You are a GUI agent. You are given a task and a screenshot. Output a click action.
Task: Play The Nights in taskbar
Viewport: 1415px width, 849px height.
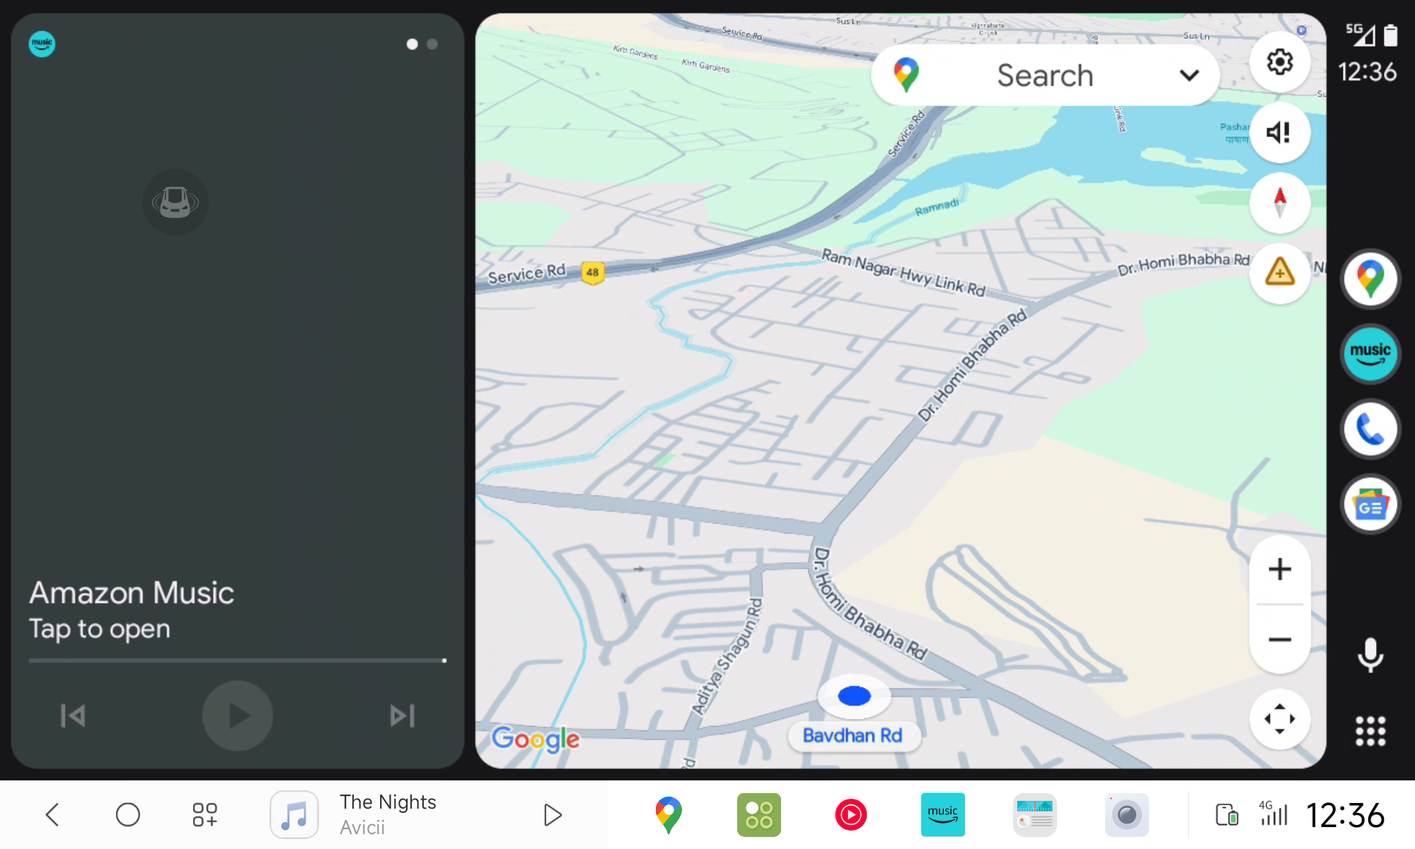[553, 815]
